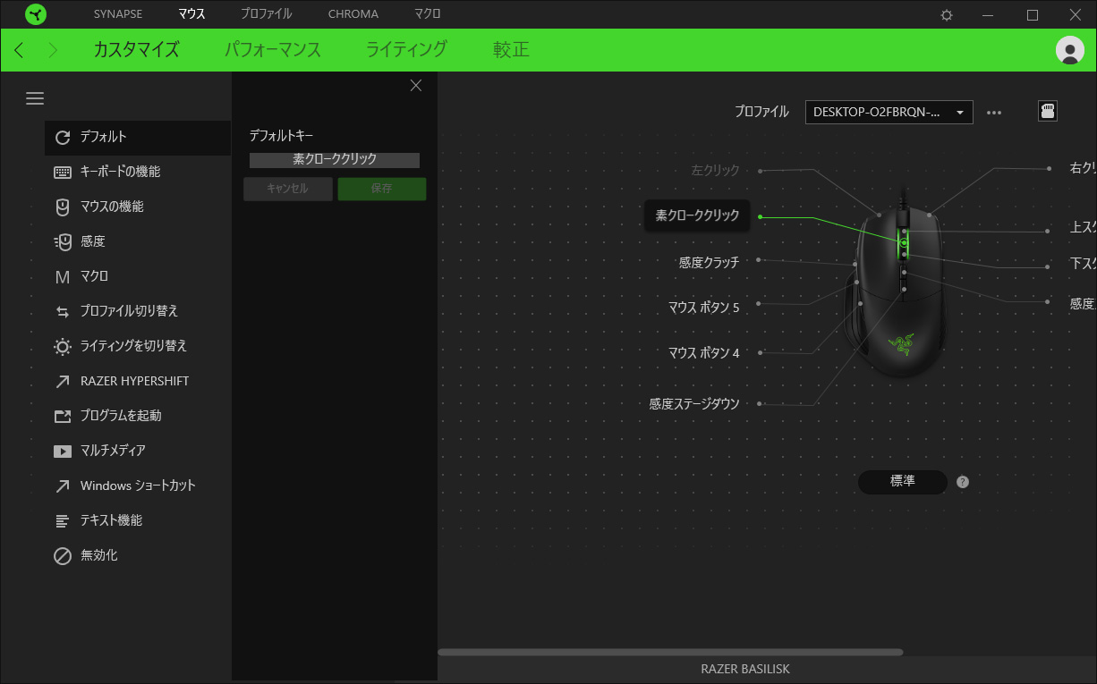
Task: Select マルチメディア in the sidebar
Action: click(138, 451)
